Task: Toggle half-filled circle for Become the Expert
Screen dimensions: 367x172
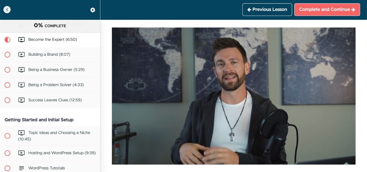Action: point(7,40)
